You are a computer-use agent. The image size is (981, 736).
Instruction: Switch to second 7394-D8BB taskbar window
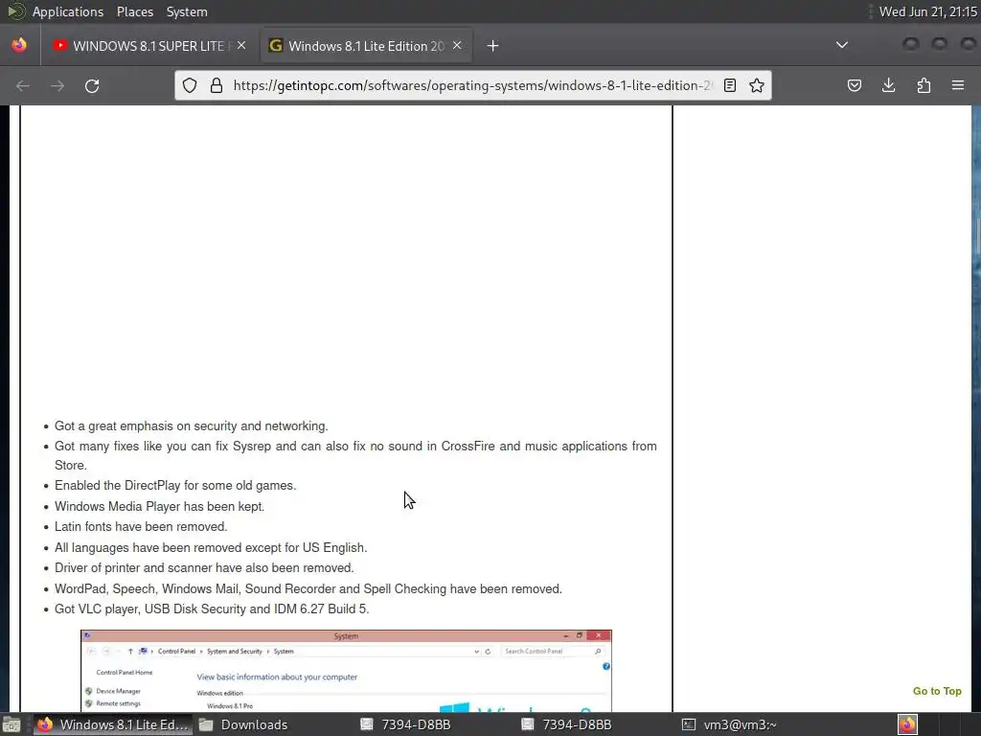point(566,724)
